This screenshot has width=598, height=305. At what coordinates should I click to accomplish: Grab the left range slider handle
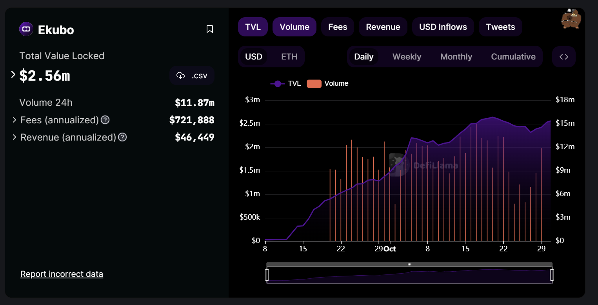(267, 275)
